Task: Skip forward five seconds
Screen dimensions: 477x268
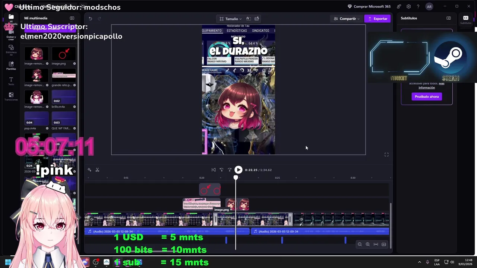Action: pyautogui.click(x=230, y=170)
